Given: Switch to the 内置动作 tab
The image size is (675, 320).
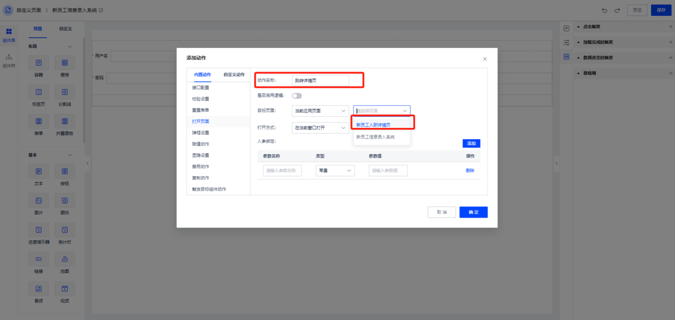Looking at the screenshot, I should (203, 75).
